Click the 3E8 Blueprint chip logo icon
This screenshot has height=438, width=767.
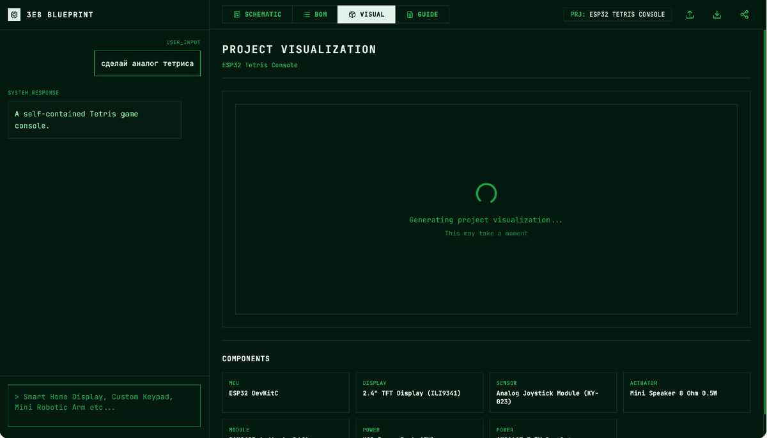pos(14,14)
